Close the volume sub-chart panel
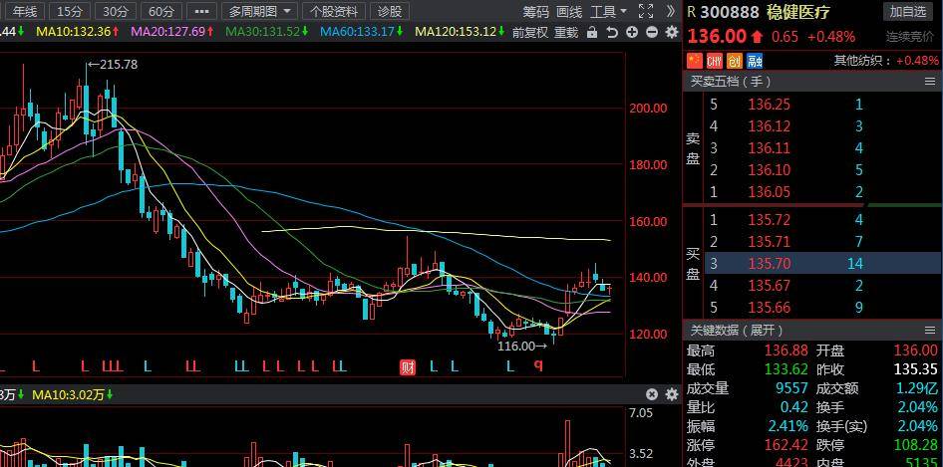Viewport: 943px width, 467px height. (x=652, y=394)
